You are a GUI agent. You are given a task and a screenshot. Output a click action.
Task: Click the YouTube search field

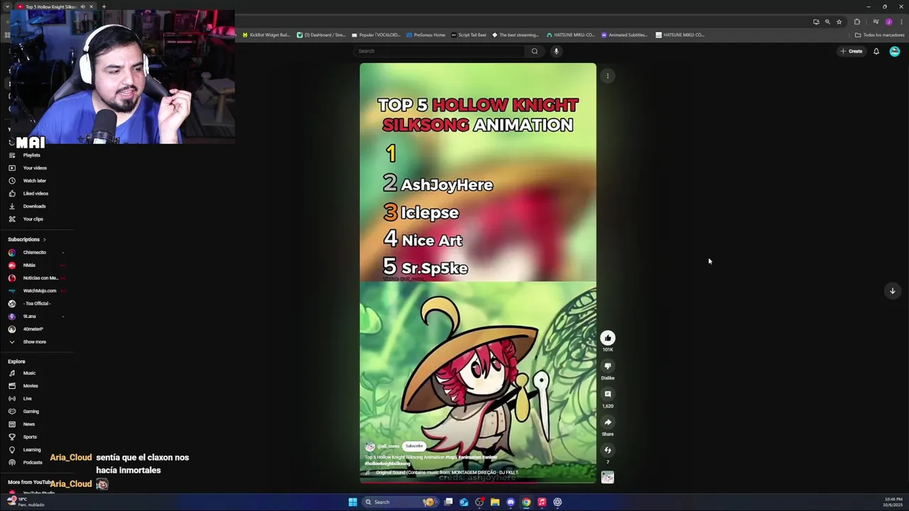coord(440,51)
